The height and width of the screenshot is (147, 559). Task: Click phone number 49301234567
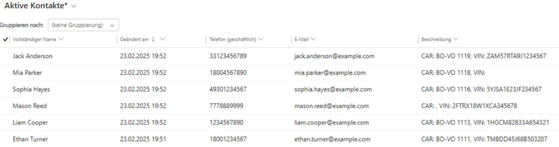point(228,89)
